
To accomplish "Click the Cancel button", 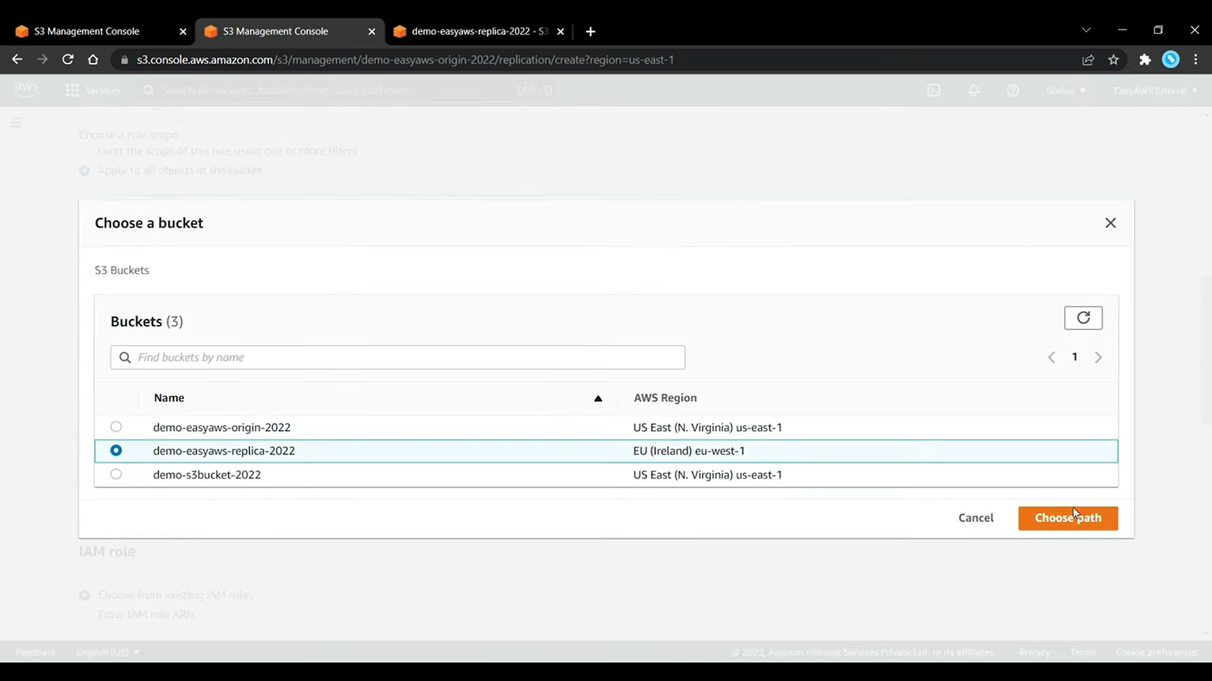I will pyautogui.click(x=976, y=518).
